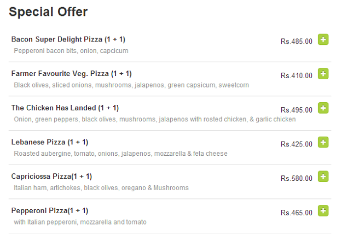Click the Rs.485.00 price

click(x=297, y=42)
